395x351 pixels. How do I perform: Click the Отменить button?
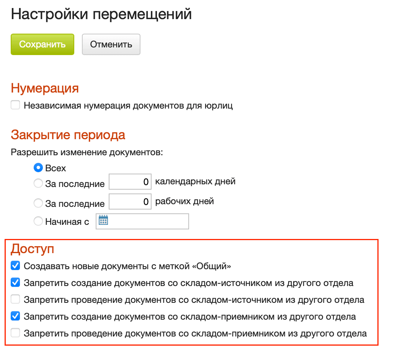click(111, 44)
